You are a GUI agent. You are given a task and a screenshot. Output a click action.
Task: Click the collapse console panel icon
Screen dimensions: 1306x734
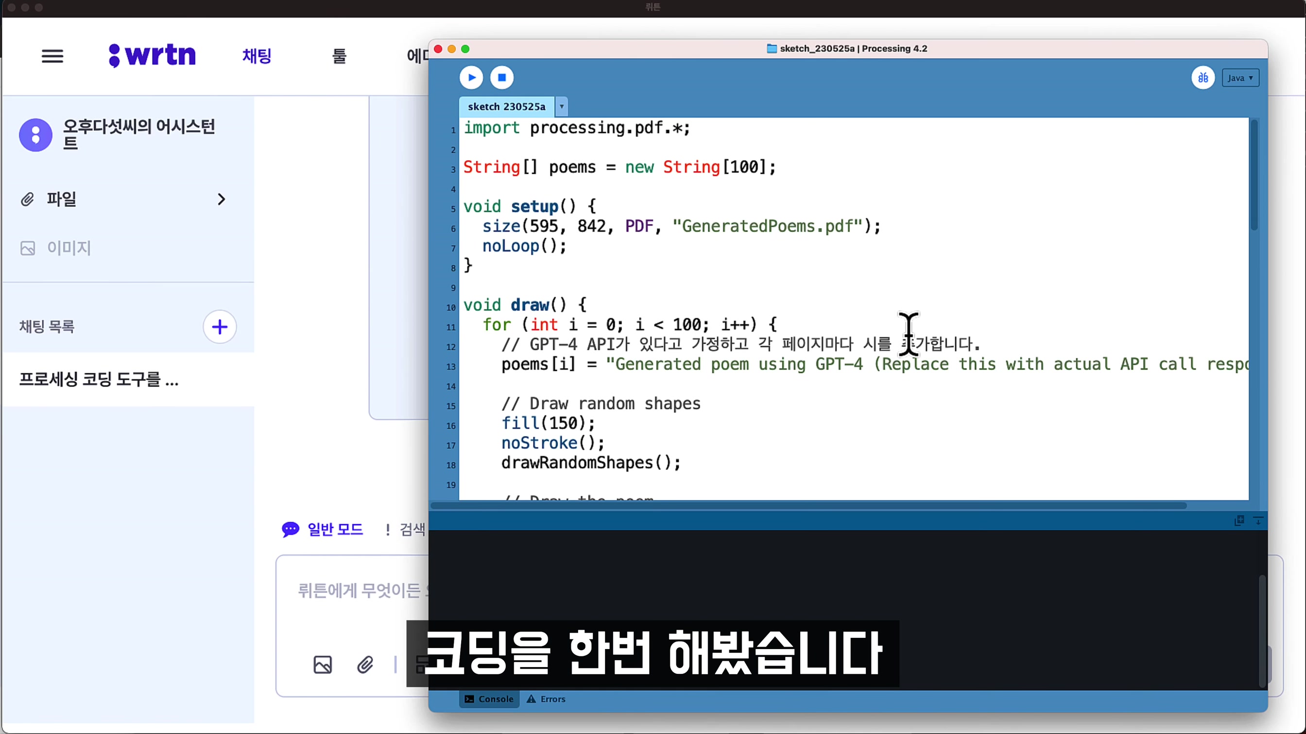click(1258, 520)
